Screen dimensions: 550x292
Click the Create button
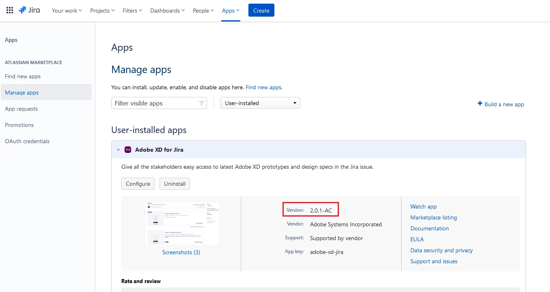pos(261,11)
